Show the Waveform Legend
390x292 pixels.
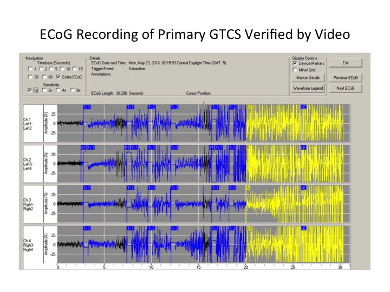pyautogui.click(x=307, y=88)
